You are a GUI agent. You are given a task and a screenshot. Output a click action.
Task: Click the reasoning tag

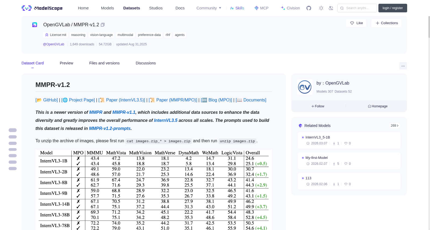pos(78,35)
